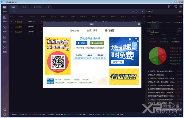Close the small notification at bottom right
Viewport: 184px width, 118px height.
pos(181,109)
